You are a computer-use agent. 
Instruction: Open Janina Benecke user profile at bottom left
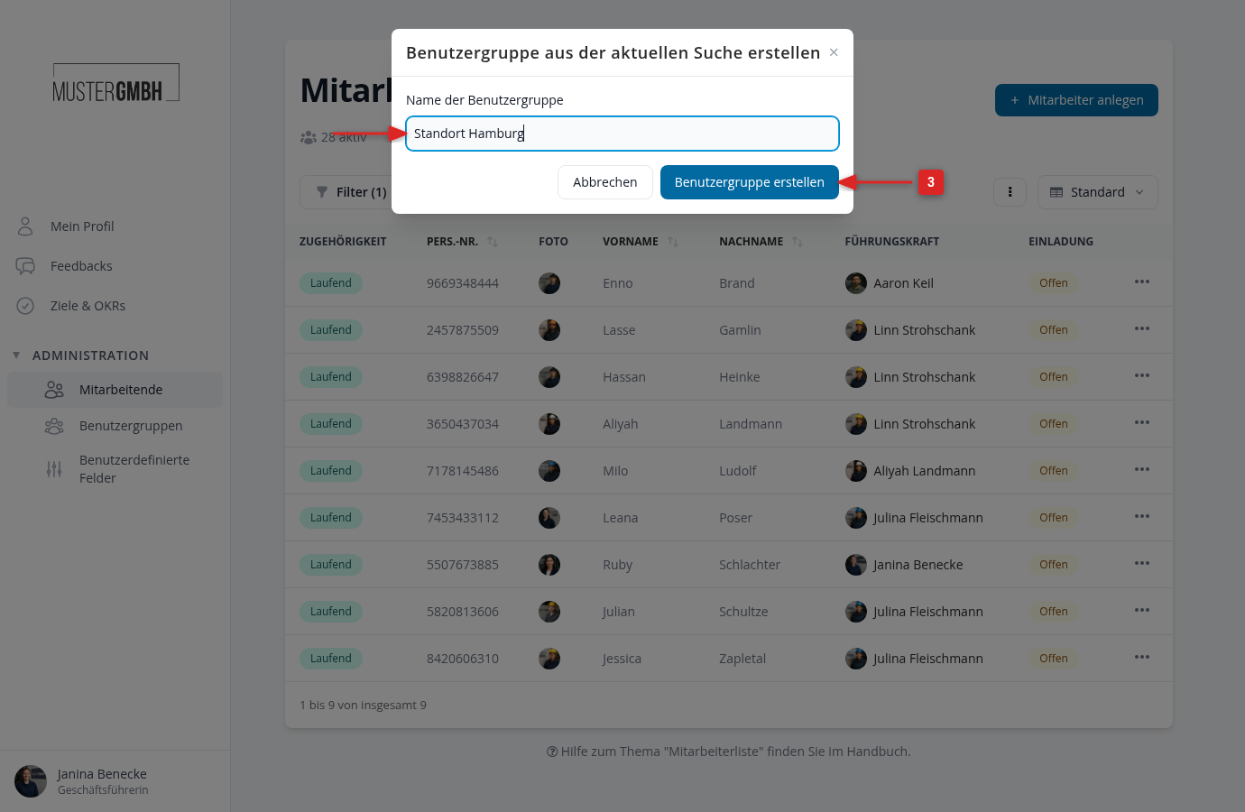click(x=115, y=781)
